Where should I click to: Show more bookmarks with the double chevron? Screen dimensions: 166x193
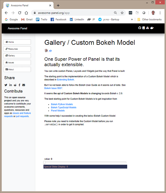(x=132, y=20)
